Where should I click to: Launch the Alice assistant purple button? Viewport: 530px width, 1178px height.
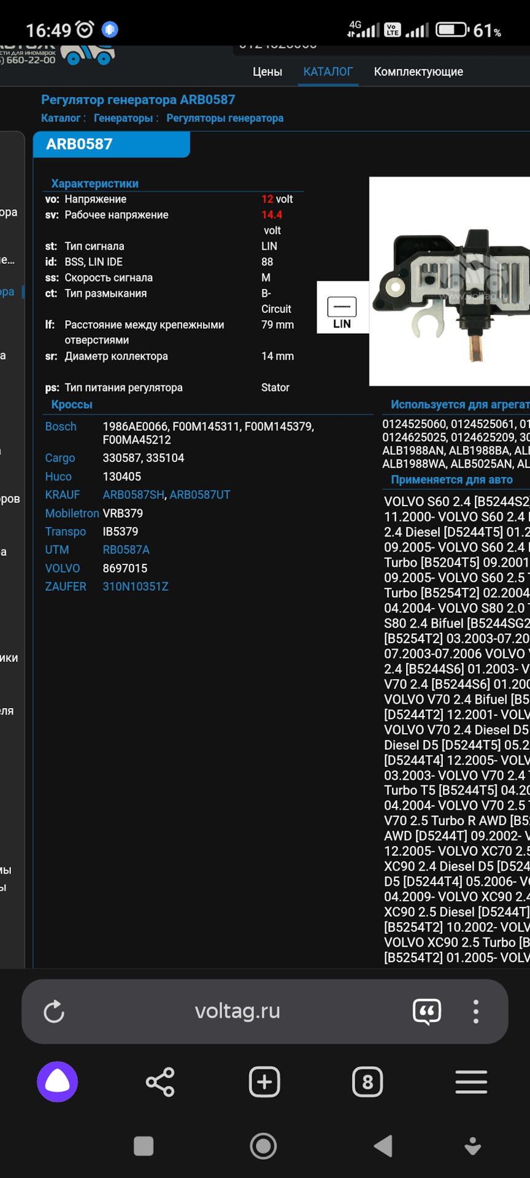57,1082
